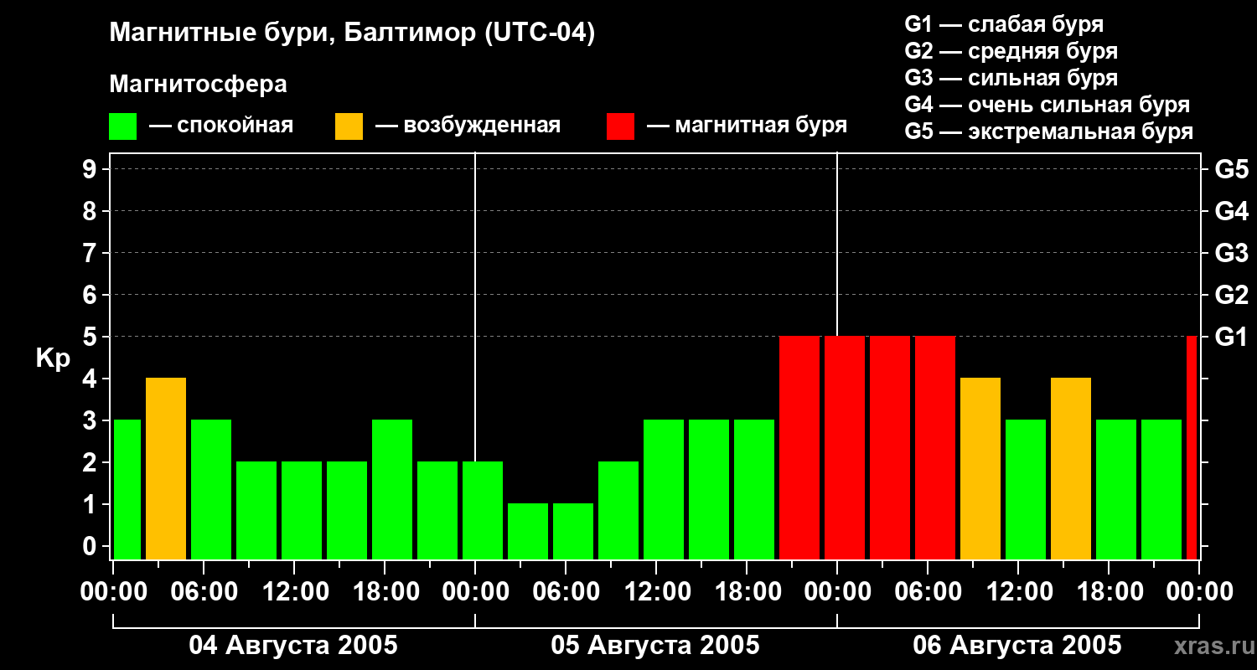Click the green 12:00–15:00 bar on 05 Августа
This screenshot has height=670, width=1257.
pos(664,490)
